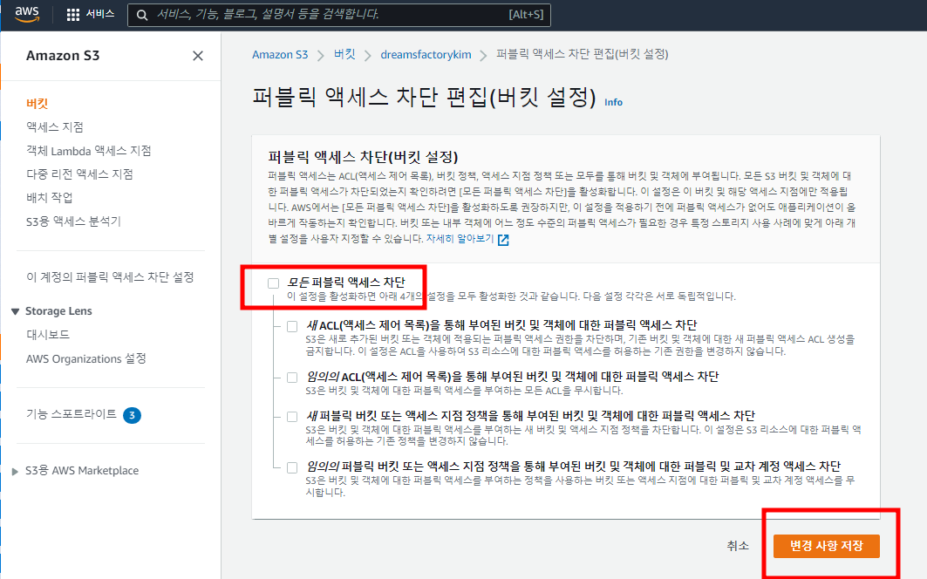This screenshot has width=927, height=579.
Task: Click the 서비스 label in top bar
Action: click(x=100, y=14)
